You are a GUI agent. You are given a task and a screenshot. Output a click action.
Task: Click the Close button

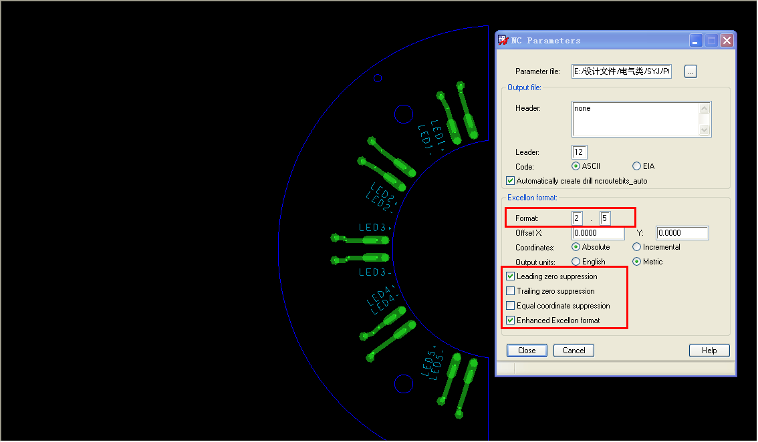coord(527,351)
